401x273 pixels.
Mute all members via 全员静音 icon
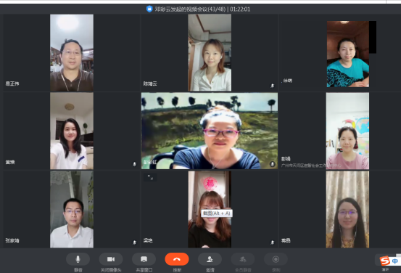click(x=243, y=259)
